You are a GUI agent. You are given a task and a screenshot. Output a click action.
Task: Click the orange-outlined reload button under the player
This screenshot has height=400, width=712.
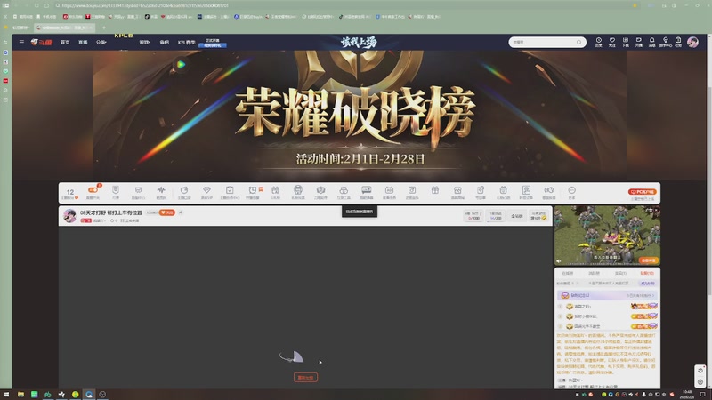click(305, 377)
